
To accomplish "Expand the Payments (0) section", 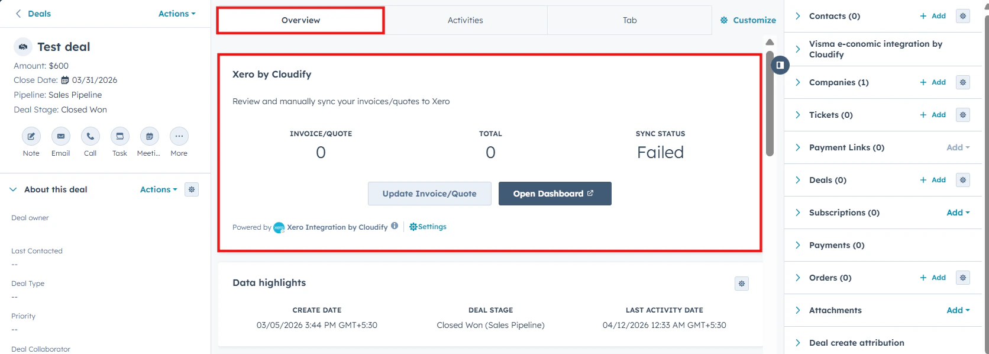I will click(x=798, y=245).
